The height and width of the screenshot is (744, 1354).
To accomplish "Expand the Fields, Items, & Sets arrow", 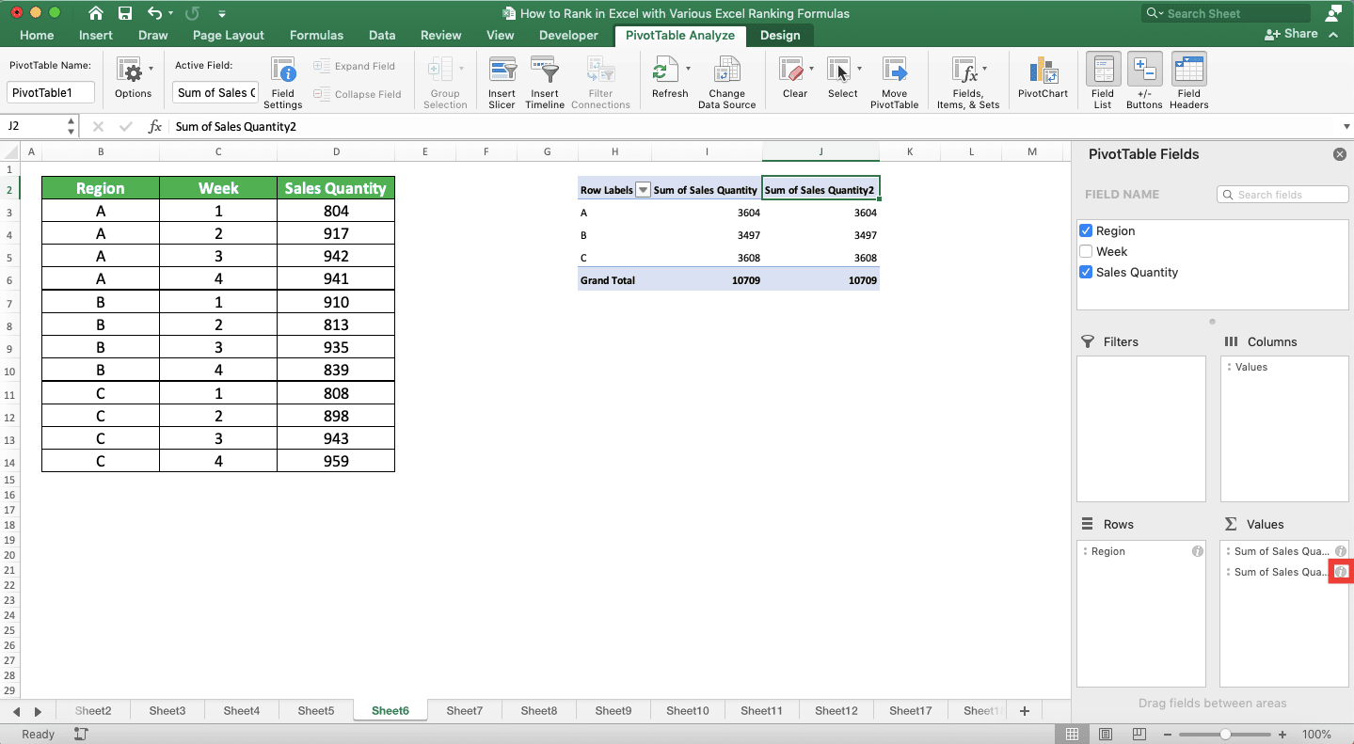I will click(984, 69).
